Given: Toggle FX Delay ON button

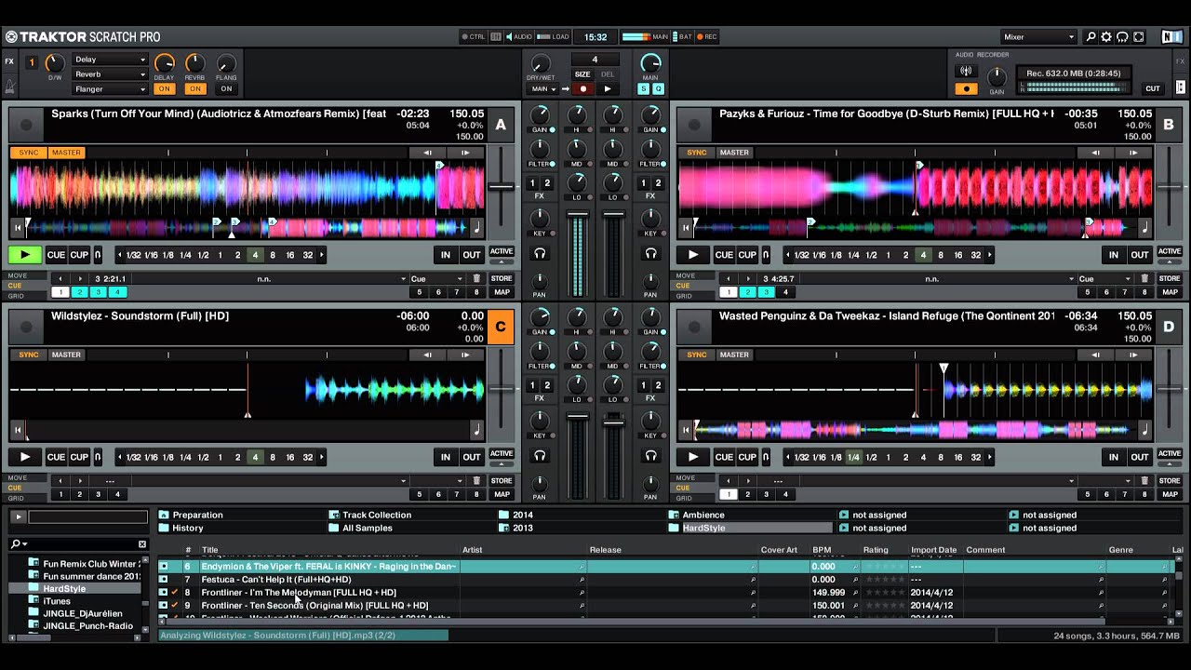Looking at the screenshot, I should (164, 89).
